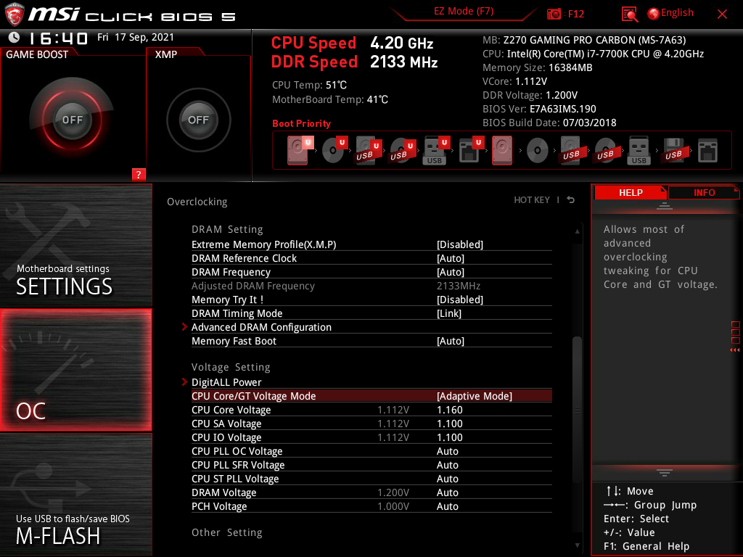Image resolution: width=743 pixels, height=557 pixels.
Task: Select the U-badged CD/DVD boot device
Action: click(334, 150)
